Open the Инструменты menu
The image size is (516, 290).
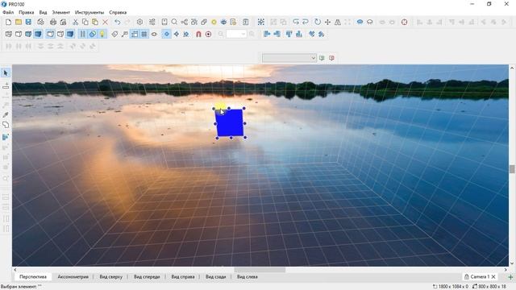point(89,12)
